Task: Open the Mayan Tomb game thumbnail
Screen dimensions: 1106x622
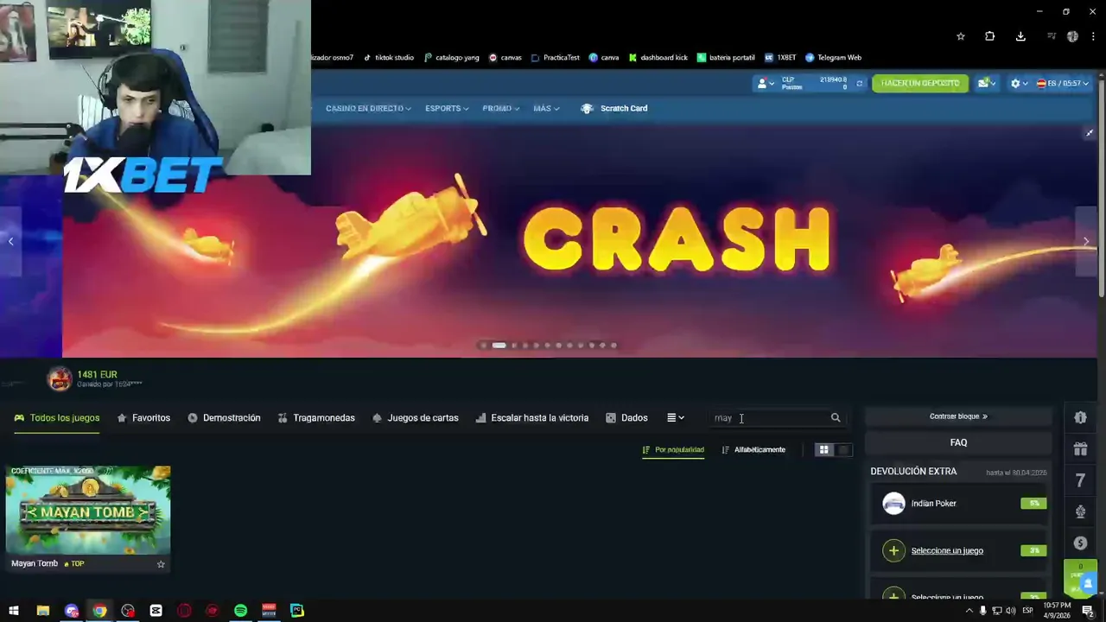Action: pyautogui.click(x=88, y=511)
